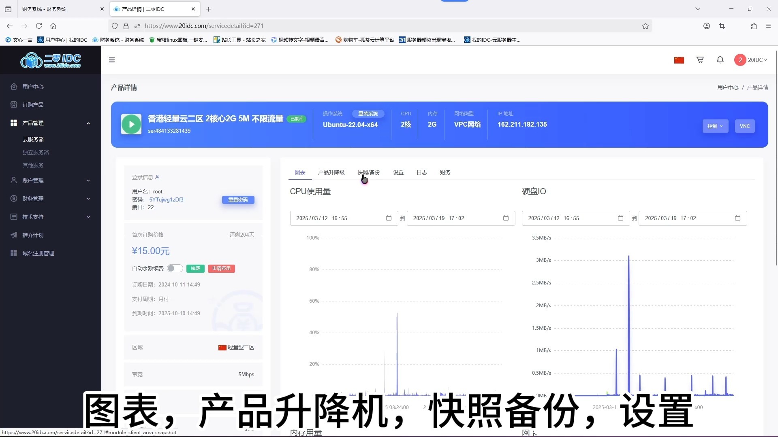Viewport: 778px width, 437px height.
Task: Click the login info user icon
Action: [x=157, y=177]
